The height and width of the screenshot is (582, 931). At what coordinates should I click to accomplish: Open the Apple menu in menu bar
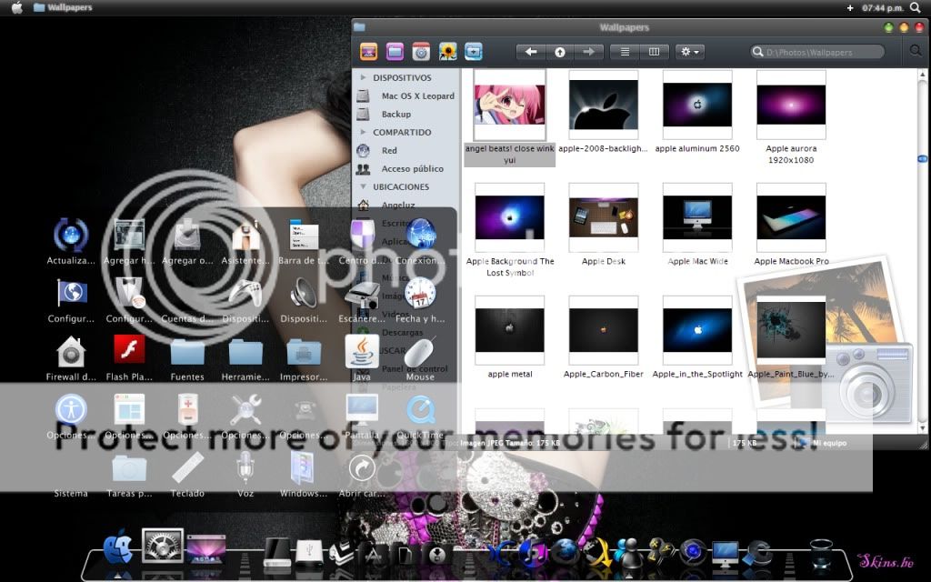16,7
